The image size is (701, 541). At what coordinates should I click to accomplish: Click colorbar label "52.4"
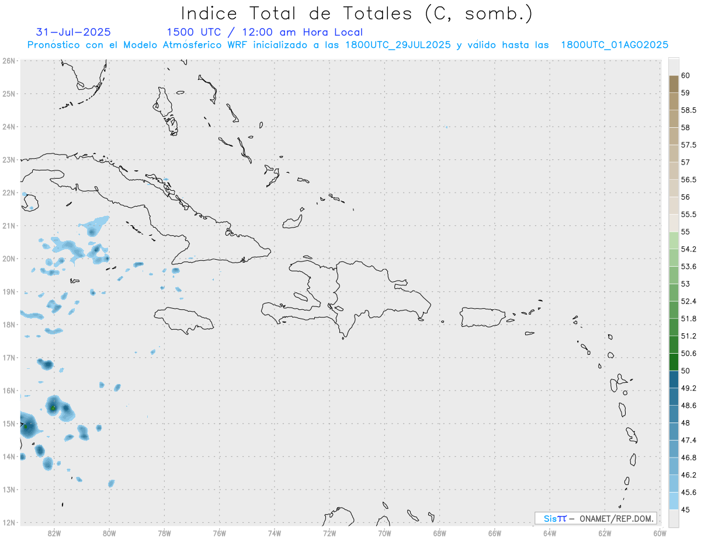tap(688, 301)
